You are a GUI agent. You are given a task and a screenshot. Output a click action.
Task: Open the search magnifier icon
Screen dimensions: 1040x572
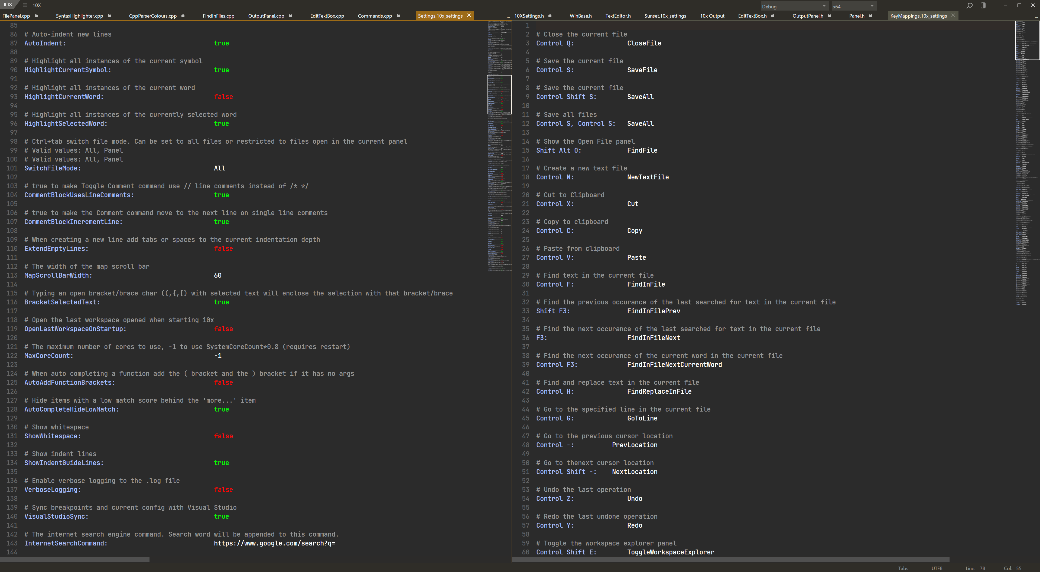click(969, 5)
